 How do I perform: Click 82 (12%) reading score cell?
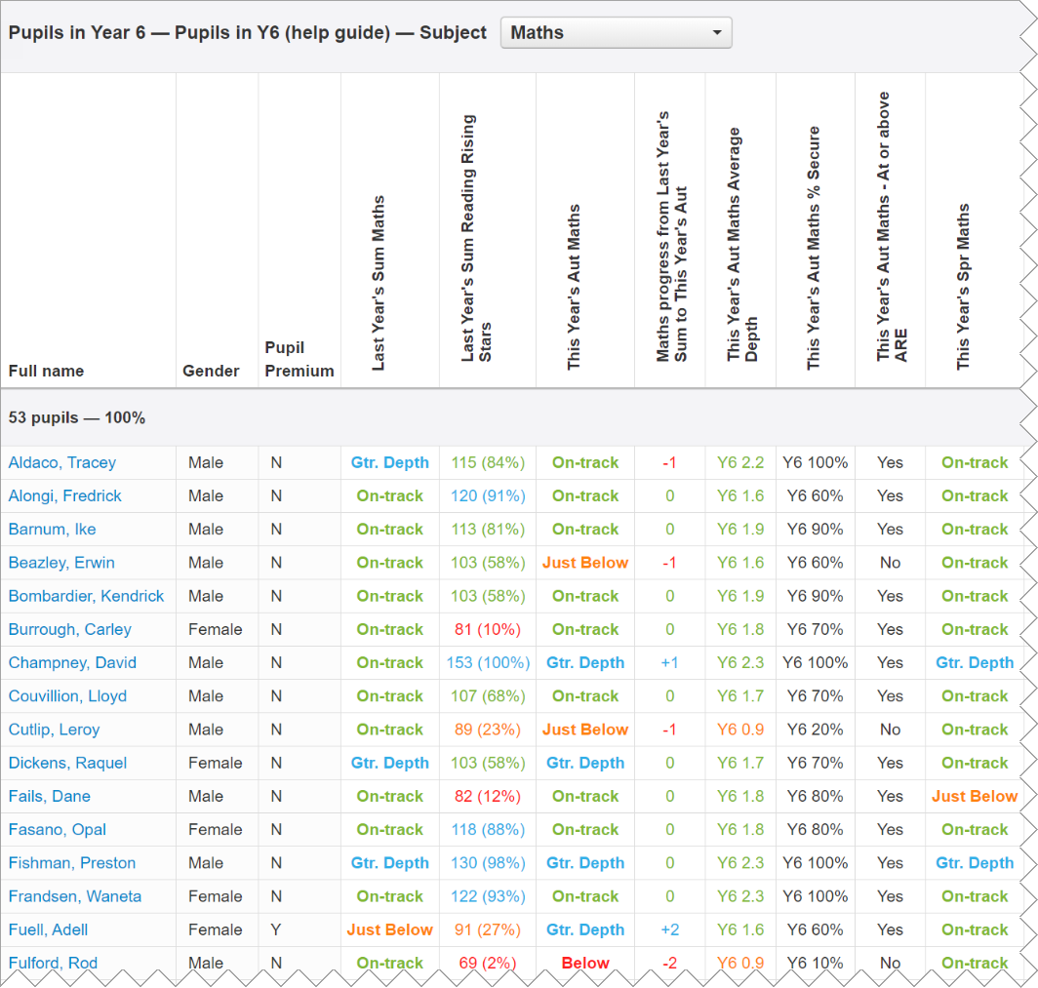tap(488, 796)
